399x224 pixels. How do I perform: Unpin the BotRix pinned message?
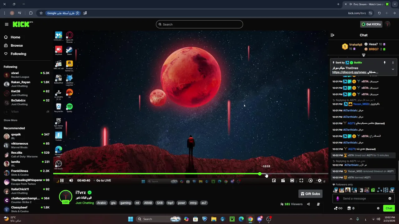(x=384, y=63)
